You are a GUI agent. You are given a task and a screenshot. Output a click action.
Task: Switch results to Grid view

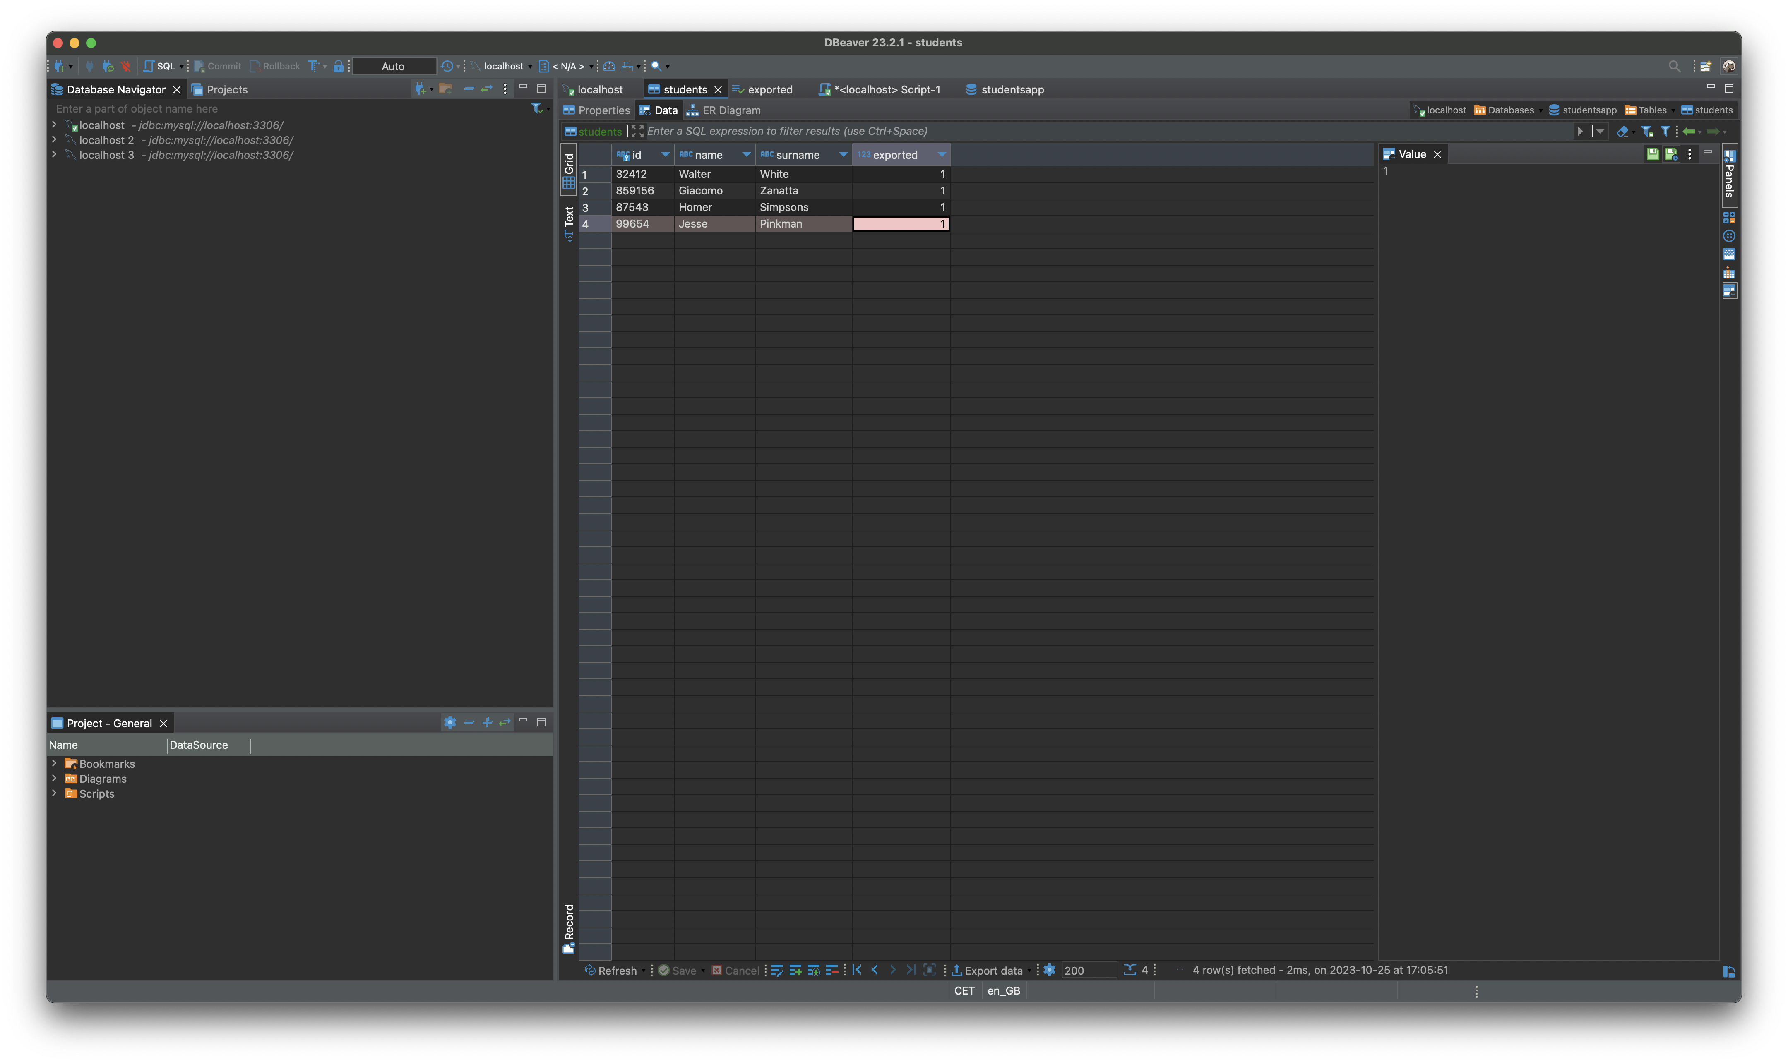[569, 170]
